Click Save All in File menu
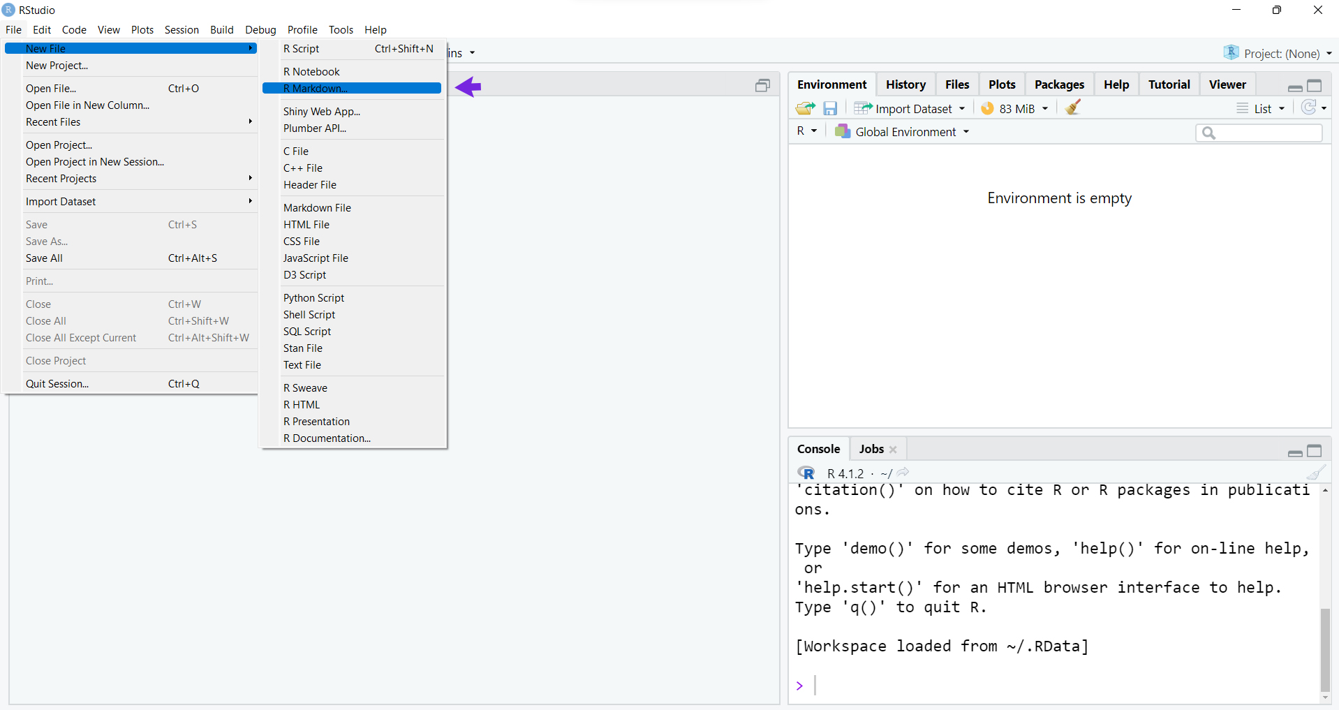The width and height of the screenshot is (1339, 710). 131,258
